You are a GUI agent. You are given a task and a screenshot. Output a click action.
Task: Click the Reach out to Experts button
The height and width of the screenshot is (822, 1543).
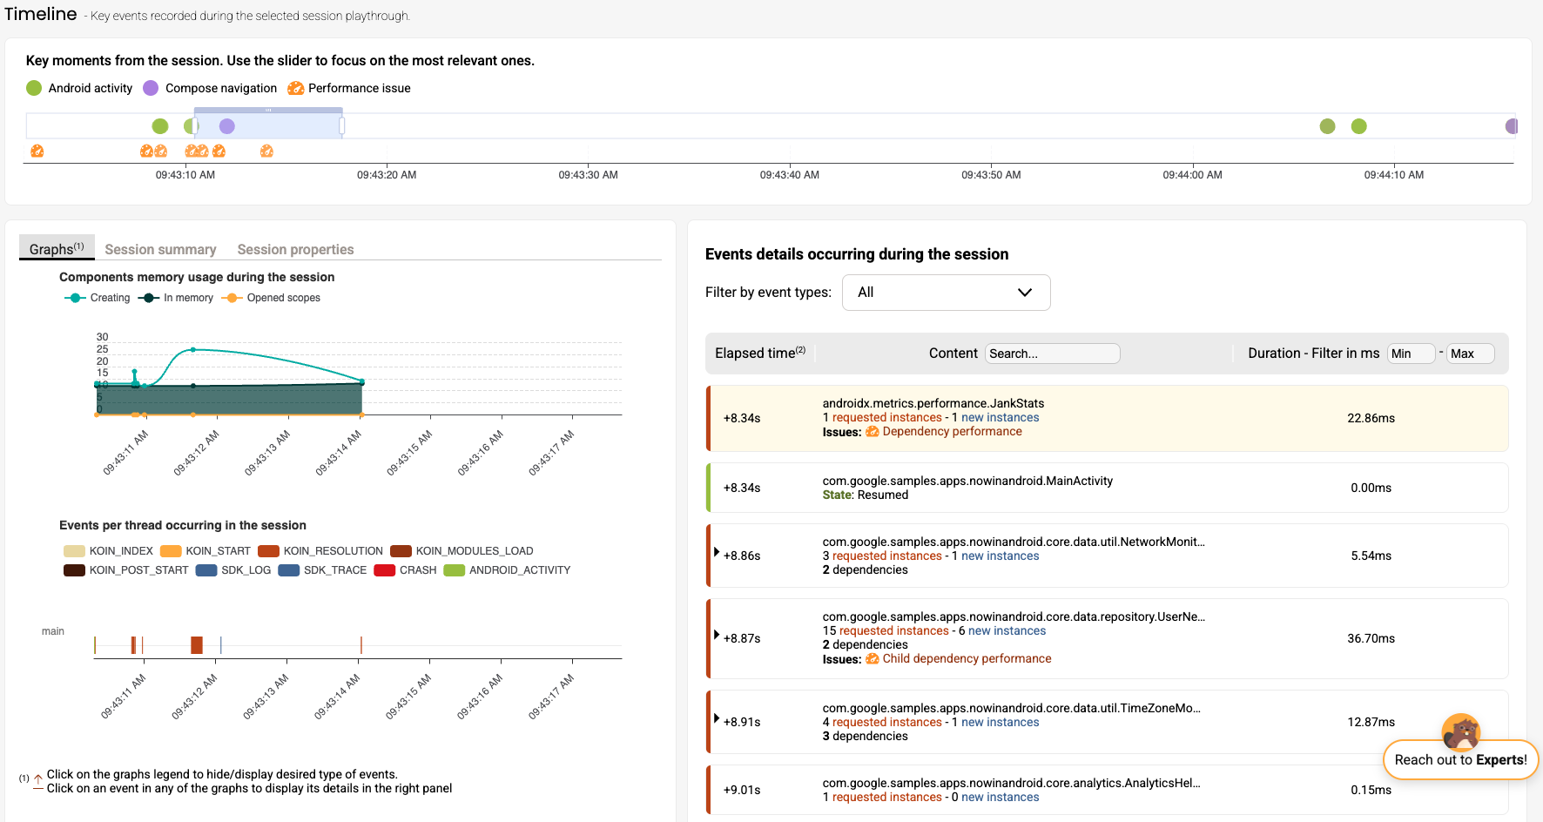pos(1460,759)
